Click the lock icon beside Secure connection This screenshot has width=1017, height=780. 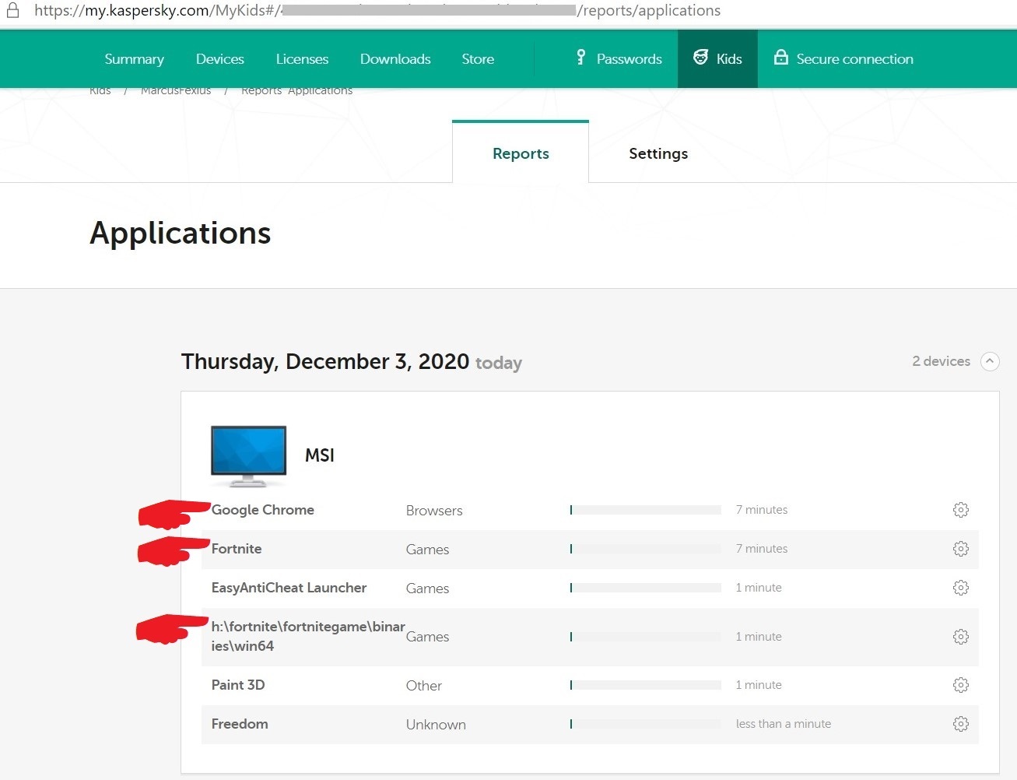[x=780, y=58]
